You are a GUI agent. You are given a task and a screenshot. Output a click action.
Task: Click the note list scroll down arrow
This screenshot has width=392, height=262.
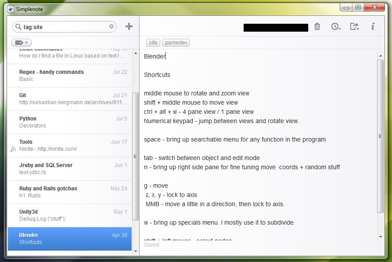click(x=136, y=251)
